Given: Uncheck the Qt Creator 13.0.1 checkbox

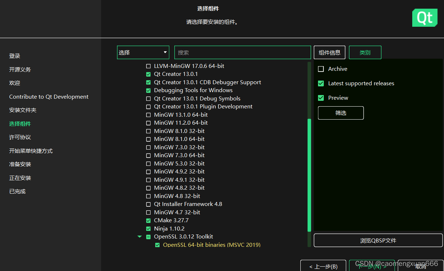Looking at the screenshot, I should 148,74.
